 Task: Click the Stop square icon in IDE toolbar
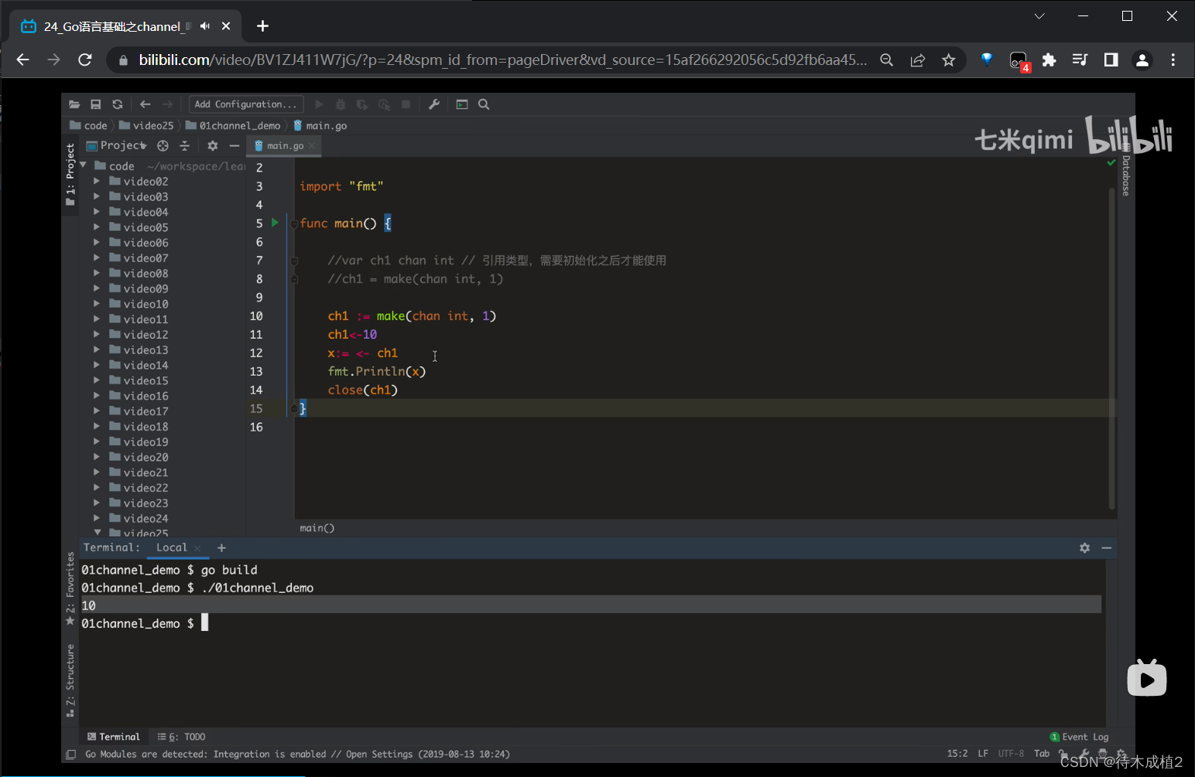pos(406,104)
